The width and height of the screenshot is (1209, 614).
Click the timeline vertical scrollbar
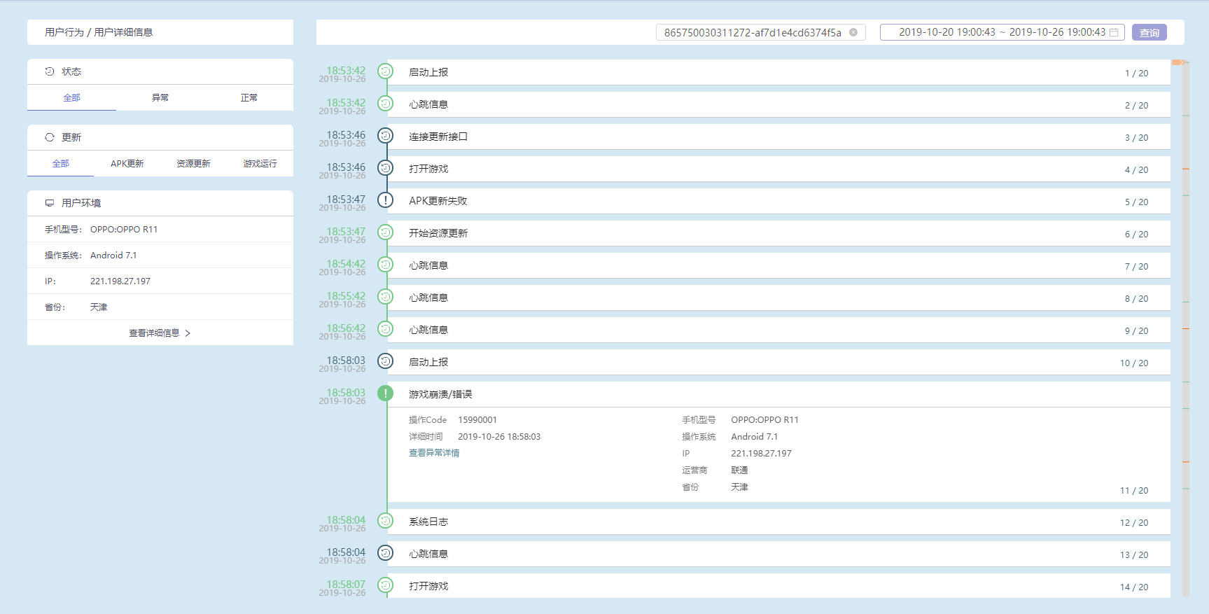click(x=1186, y=329)
